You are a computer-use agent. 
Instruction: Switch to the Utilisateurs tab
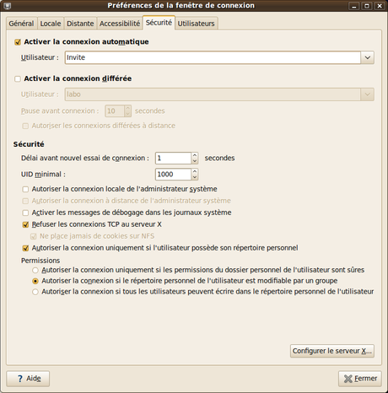coord(196,24)
